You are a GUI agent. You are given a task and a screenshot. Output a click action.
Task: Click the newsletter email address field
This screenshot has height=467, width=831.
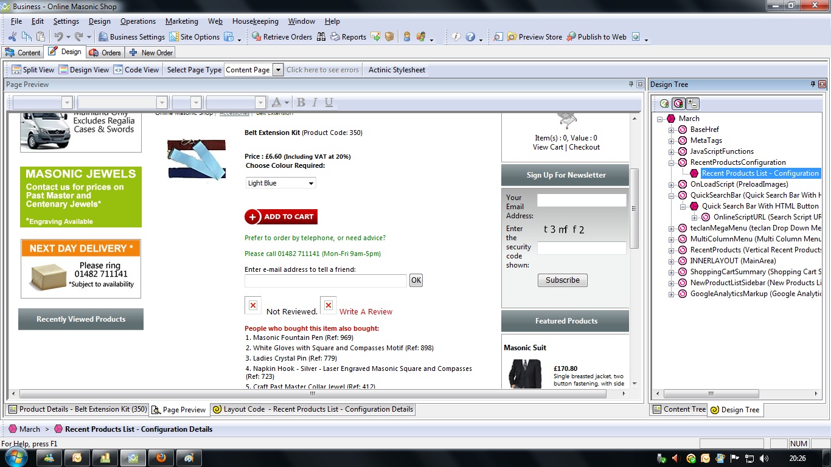[581, 200]
